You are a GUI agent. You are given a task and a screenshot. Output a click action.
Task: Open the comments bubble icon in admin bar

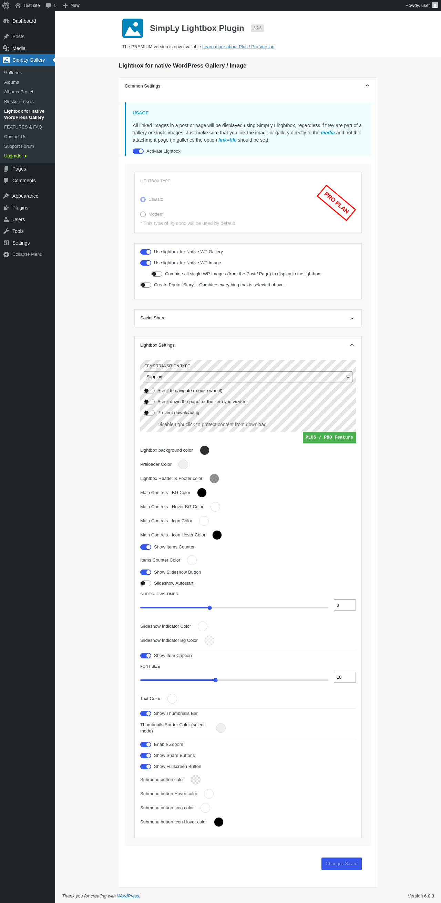[x=48, y=6]
